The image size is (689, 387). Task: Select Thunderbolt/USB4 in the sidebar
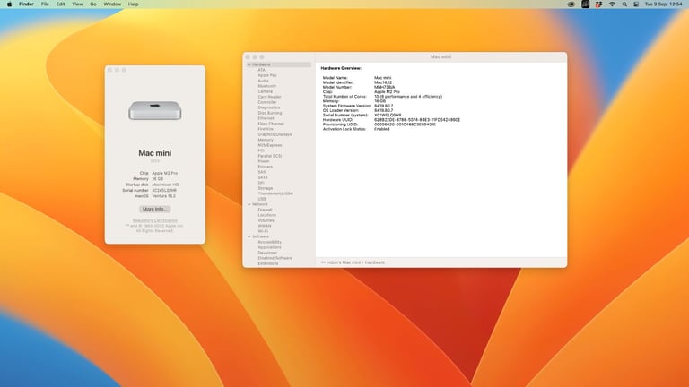[275, 193]
